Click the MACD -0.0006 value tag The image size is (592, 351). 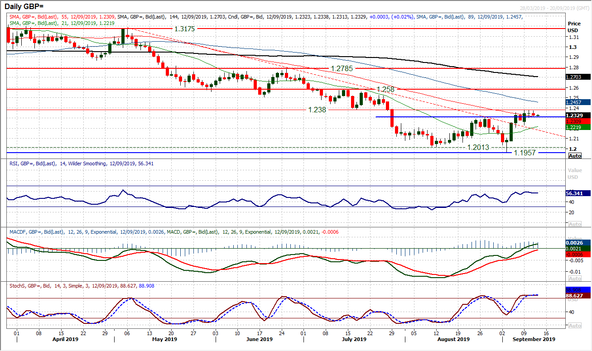[x=578, y=255]
